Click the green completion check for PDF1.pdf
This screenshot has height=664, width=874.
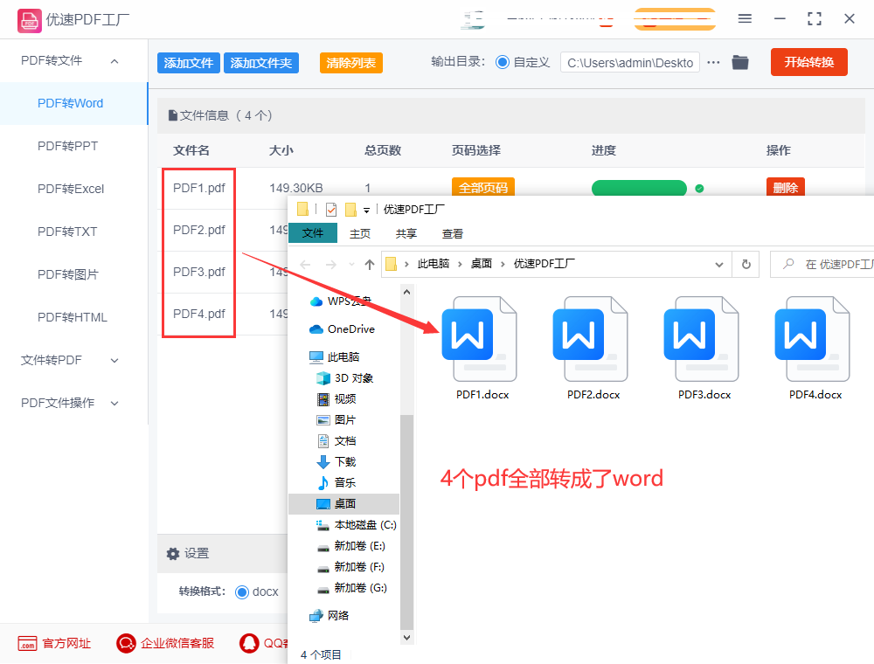pyautogui.click(x=699, y=189)
